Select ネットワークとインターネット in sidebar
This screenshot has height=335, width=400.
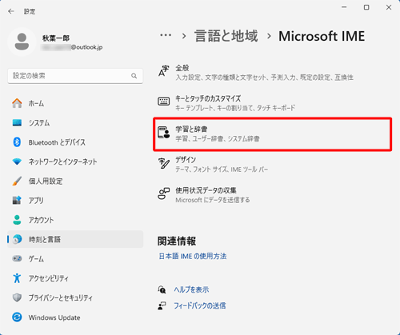(75, 162)
